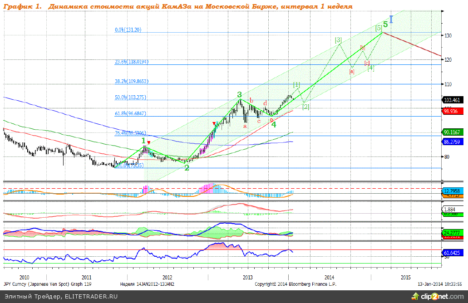Select the green wave 2 trough label
Screen dimensions: 468x303
click(x=187, y=167)
